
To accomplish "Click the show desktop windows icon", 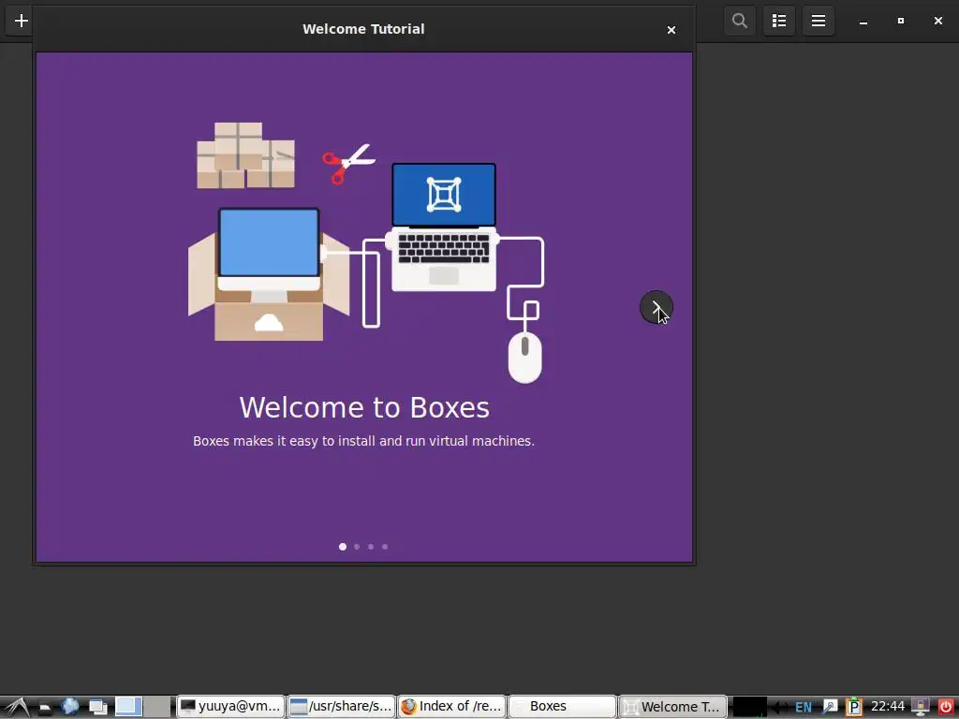I will pos(97,707).
